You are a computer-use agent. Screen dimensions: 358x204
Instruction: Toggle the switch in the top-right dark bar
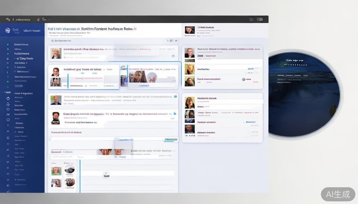point(260,19)
